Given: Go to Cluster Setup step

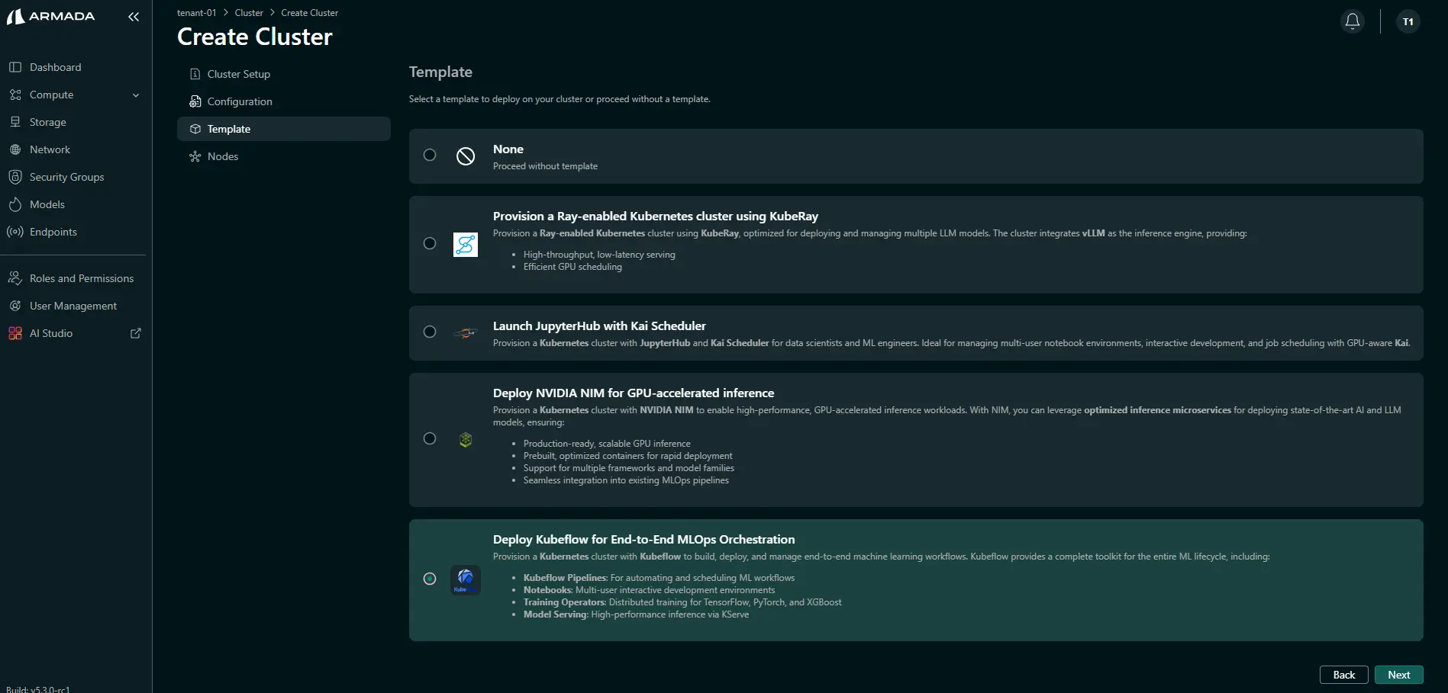Looking at the screenshot, I should pos(284,74).
